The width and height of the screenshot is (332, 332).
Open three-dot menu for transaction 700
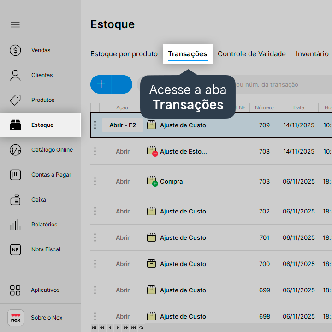click(x=95, y=264)
